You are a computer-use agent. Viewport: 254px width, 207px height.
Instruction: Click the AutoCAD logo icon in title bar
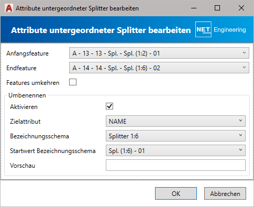(x=9, y=8)
